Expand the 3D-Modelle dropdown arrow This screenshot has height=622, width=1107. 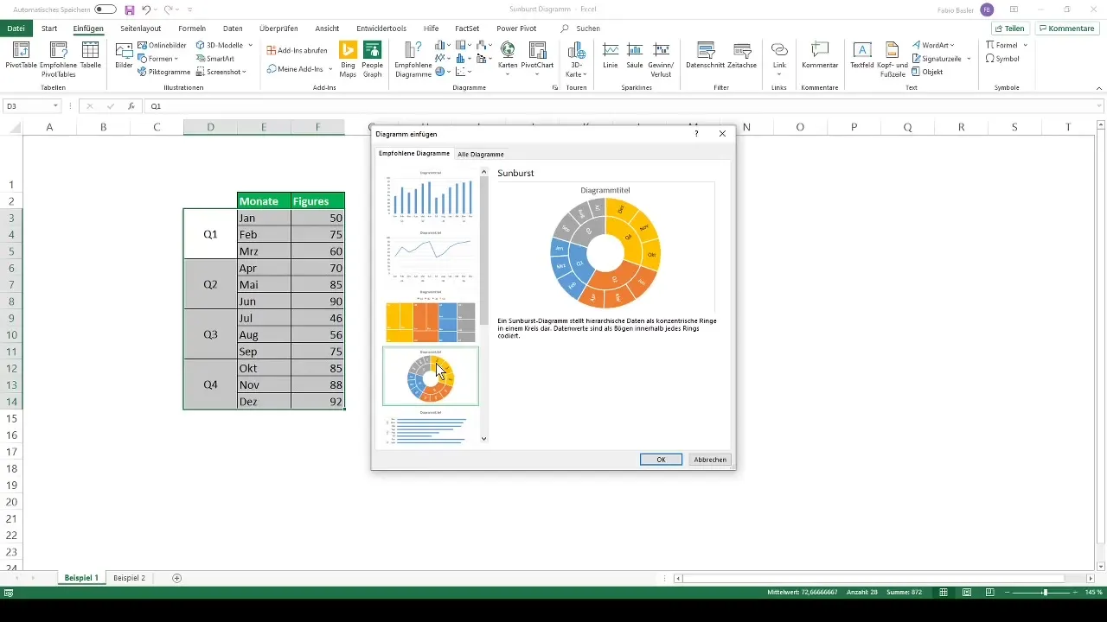pyautogui.click(x=251, y=44)
